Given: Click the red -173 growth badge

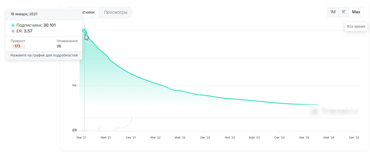Looking at the screenshot, I should (x=17, y=46).
